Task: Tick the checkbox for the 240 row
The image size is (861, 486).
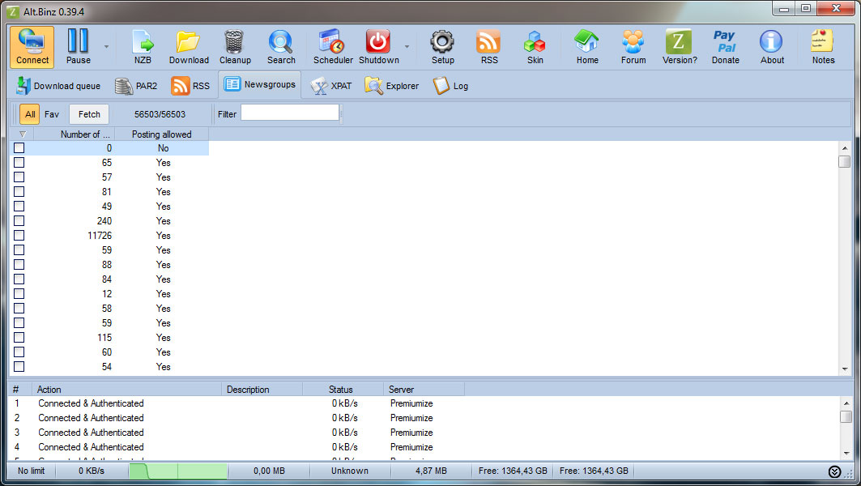Action: [19, 221]
